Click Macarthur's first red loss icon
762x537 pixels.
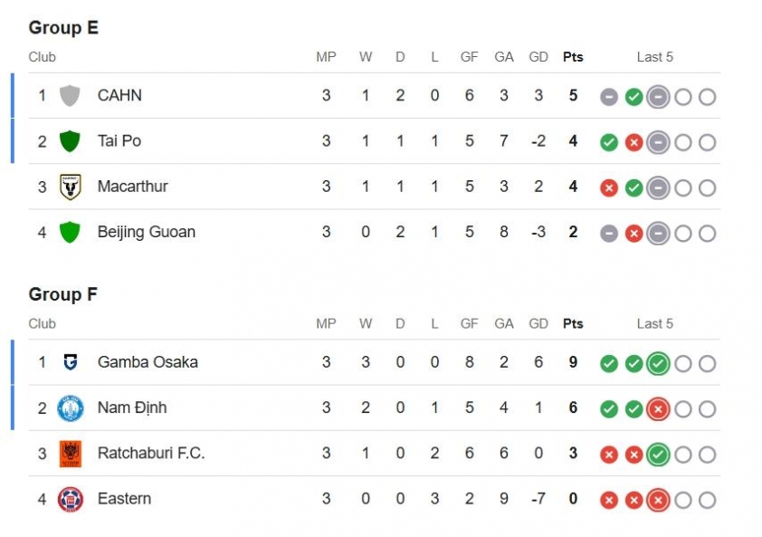tap(609, 187)
